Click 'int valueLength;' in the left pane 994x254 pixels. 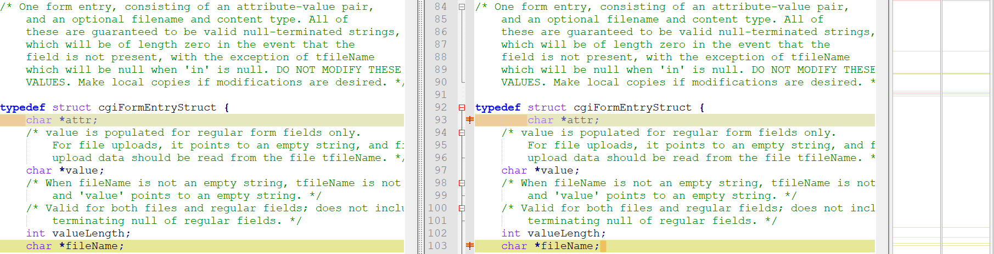[x=78, y=234]
